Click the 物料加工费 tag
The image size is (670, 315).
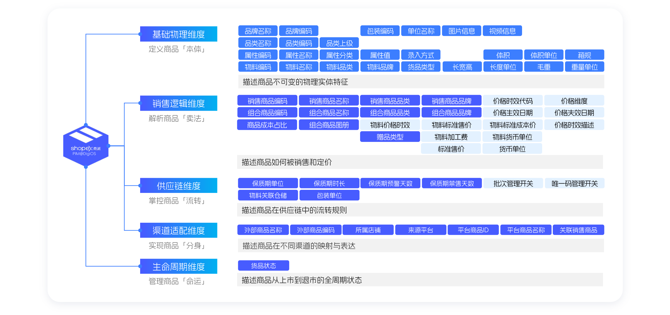tap(451, 137)
